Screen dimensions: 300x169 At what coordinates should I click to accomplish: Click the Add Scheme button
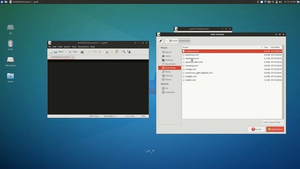tap(275, 130)
